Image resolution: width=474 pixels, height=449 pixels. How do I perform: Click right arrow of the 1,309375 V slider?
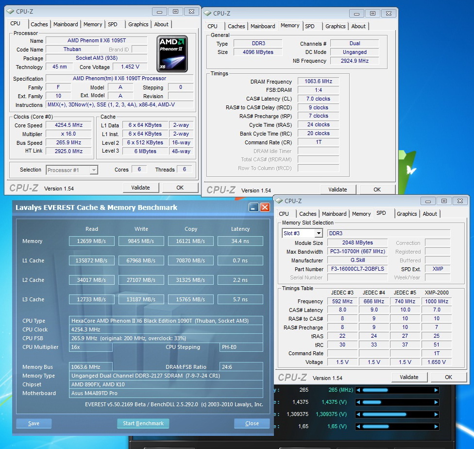click(x=436, y=414)
